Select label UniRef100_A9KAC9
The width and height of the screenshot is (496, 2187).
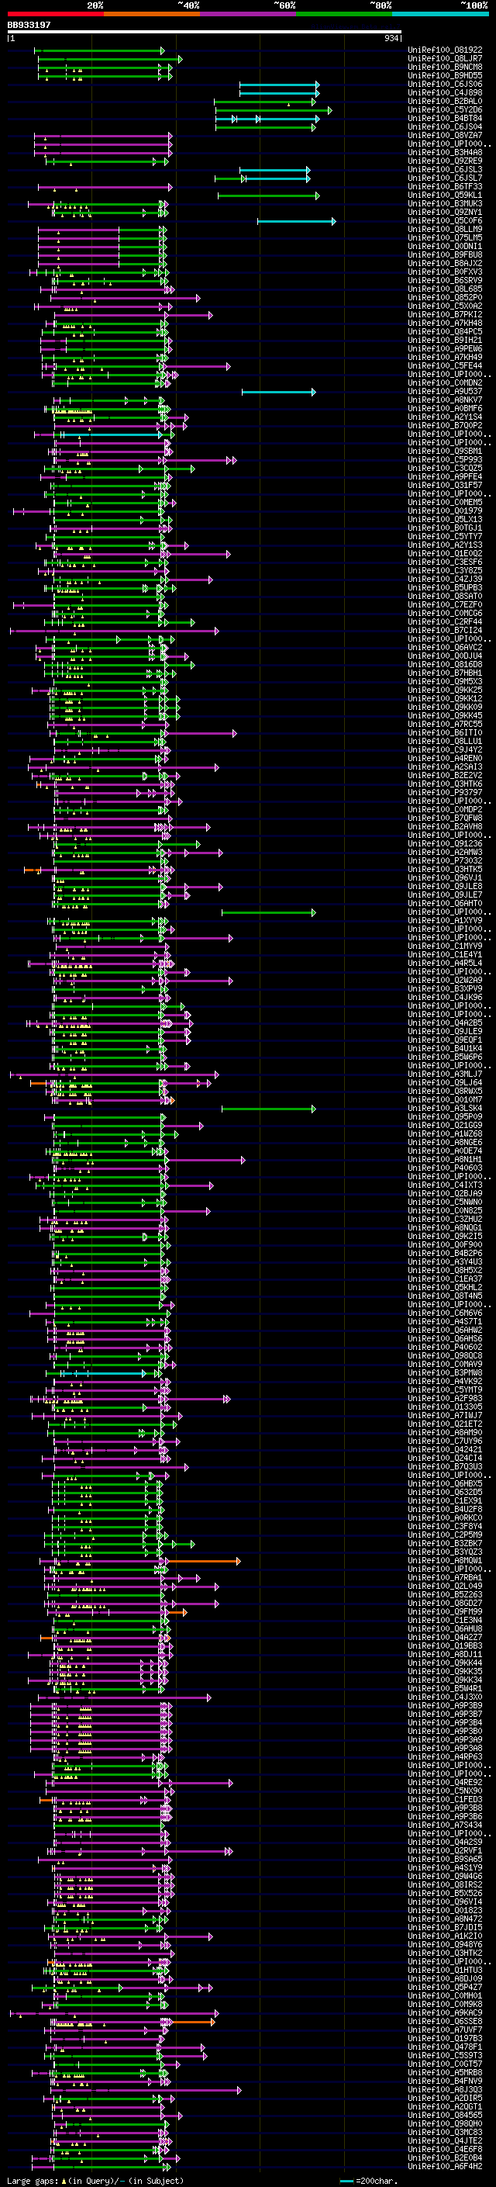[x=445, y=2012]
